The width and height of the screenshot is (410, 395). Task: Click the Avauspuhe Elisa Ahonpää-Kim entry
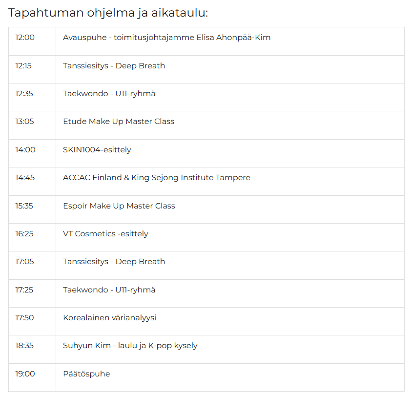point(166,38)
